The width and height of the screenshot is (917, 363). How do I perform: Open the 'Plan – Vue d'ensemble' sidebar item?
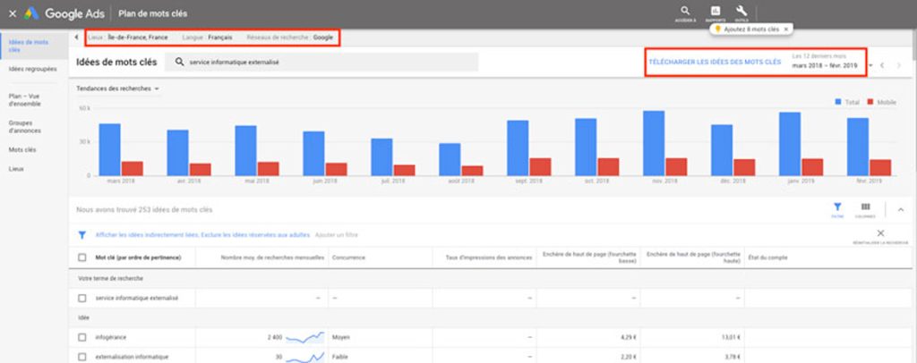(x=24, y=100)
